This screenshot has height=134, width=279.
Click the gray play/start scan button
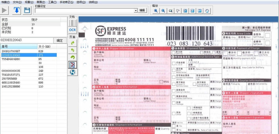[x=4, y=10]
